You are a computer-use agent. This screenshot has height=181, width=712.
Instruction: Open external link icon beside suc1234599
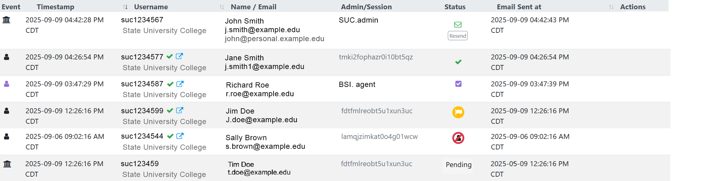(x=180, y=110)
